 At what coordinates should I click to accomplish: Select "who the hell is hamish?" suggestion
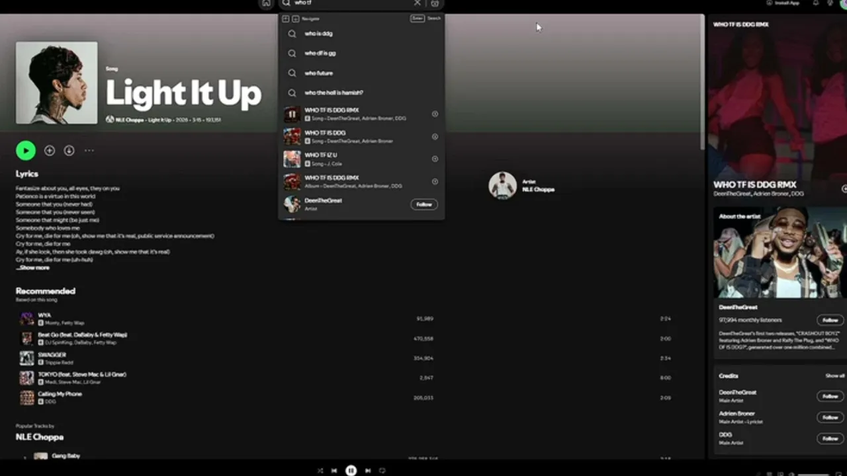[x=361, y=93]
